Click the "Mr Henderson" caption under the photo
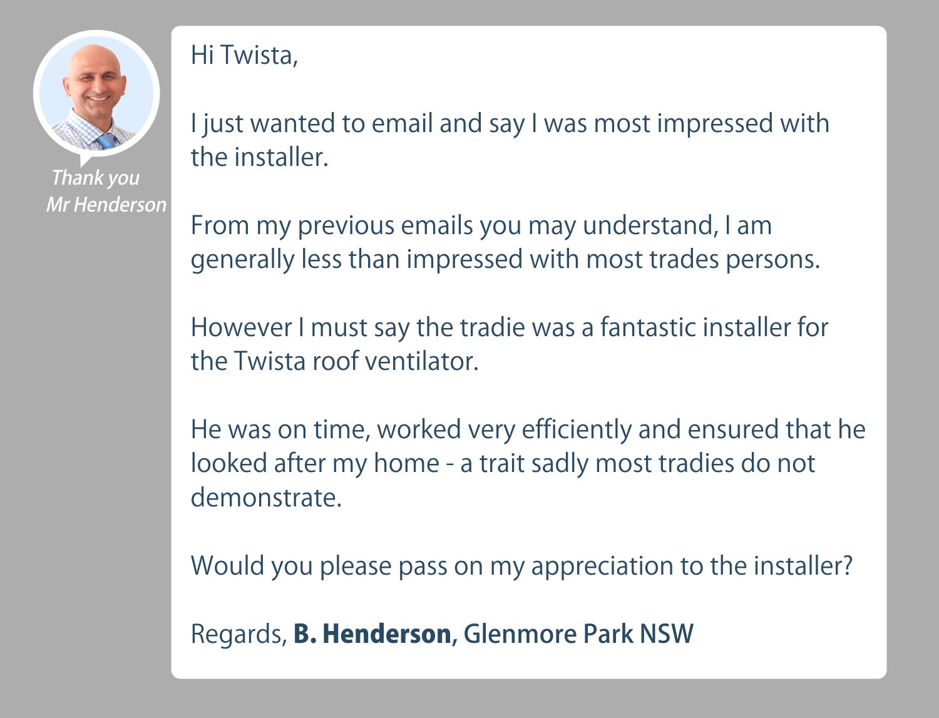 click(106, 205)
